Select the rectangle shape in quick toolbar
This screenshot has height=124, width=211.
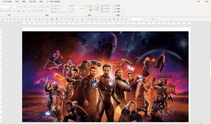[62, 19]
